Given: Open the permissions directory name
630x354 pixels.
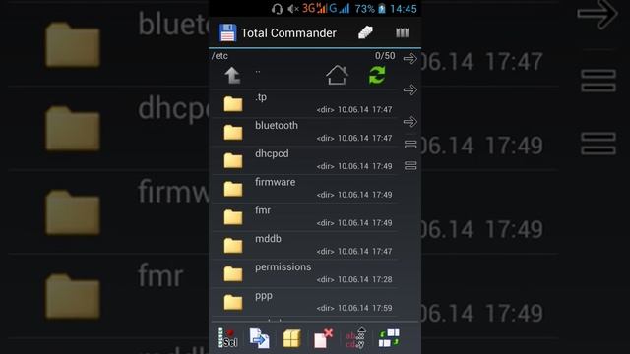Looking at the screenshot, I should (x=283, y=267).
